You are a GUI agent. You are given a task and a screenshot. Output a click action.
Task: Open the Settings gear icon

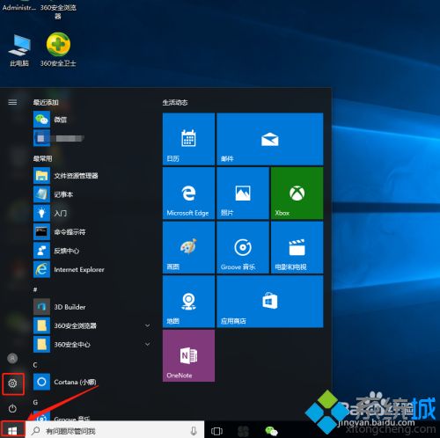(x=12, y=383)
